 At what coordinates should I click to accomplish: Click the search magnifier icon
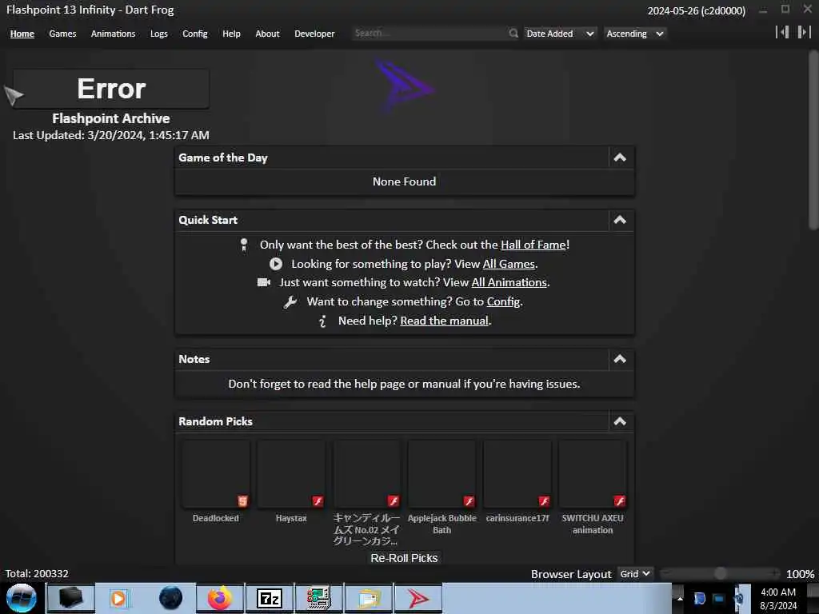(513, 34)
